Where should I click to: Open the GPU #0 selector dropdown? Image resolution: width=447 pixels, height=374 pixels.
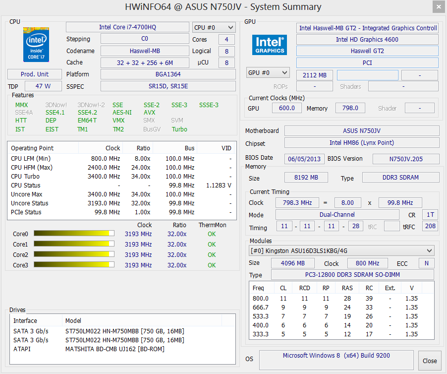(x=268, y=72)
